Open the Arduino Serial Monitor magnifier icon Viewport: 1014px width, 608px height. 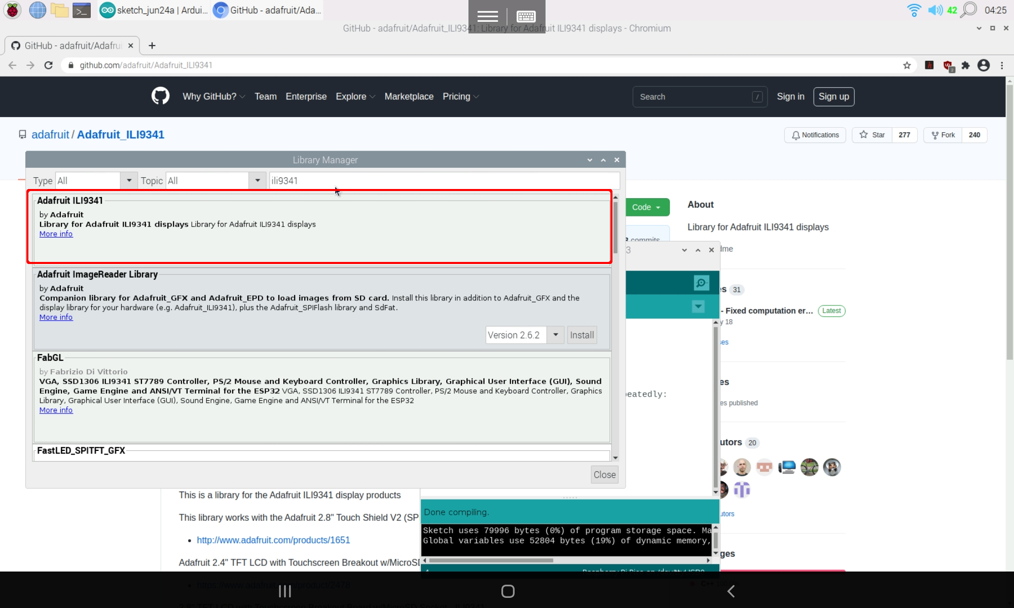tap(701, 283)
